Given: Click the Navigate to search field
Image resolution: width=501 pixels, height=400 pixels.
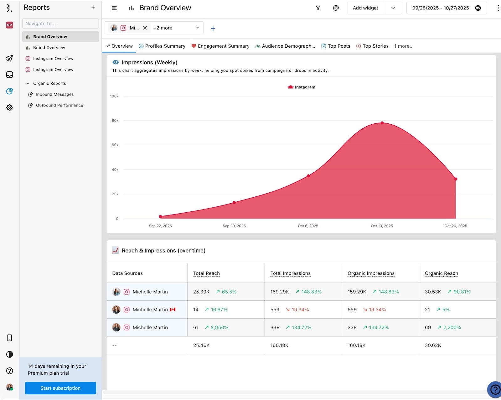Looking at the screenshot, I should (60, 23).
